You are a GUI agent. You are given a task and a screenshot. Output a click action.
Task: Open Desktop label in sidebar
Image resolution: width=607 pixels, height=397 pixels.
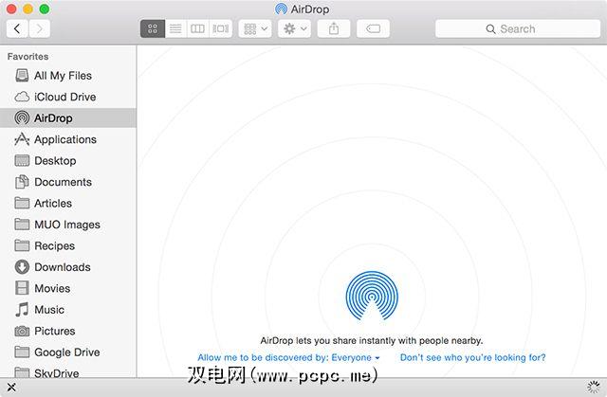[x=55, y=161]
